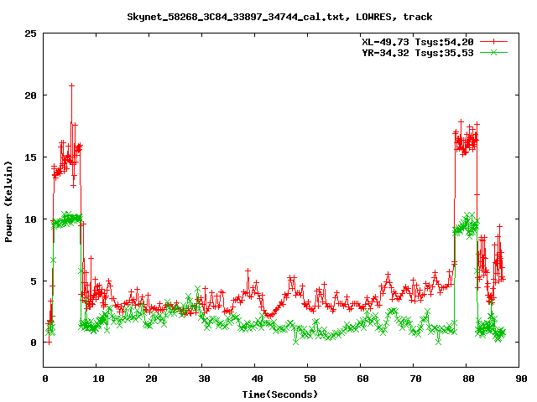Click the x-axis tick label 30
The image size is (537, 402).
204,379
